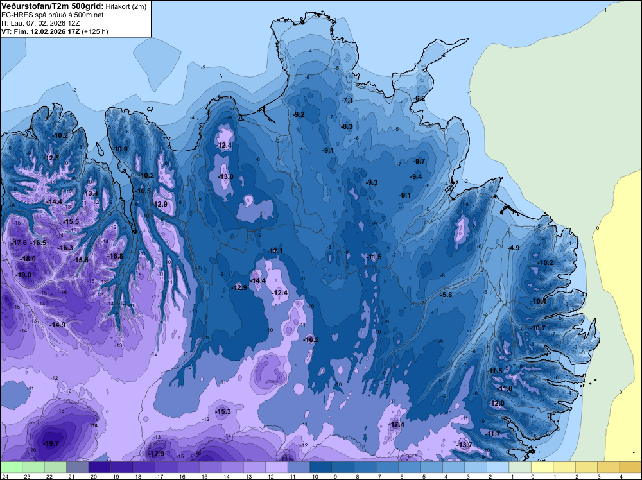Select the -13.7 temperature value

point(464,445)
